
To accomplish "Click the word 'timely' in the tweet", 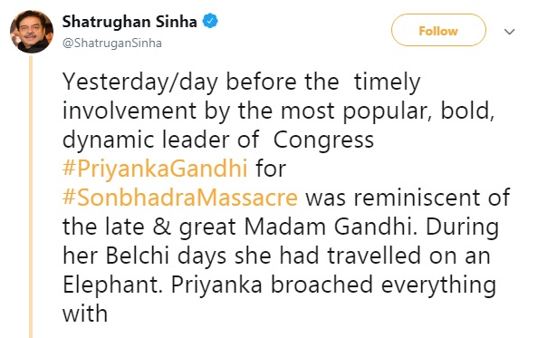I will [x=388, y=82].
